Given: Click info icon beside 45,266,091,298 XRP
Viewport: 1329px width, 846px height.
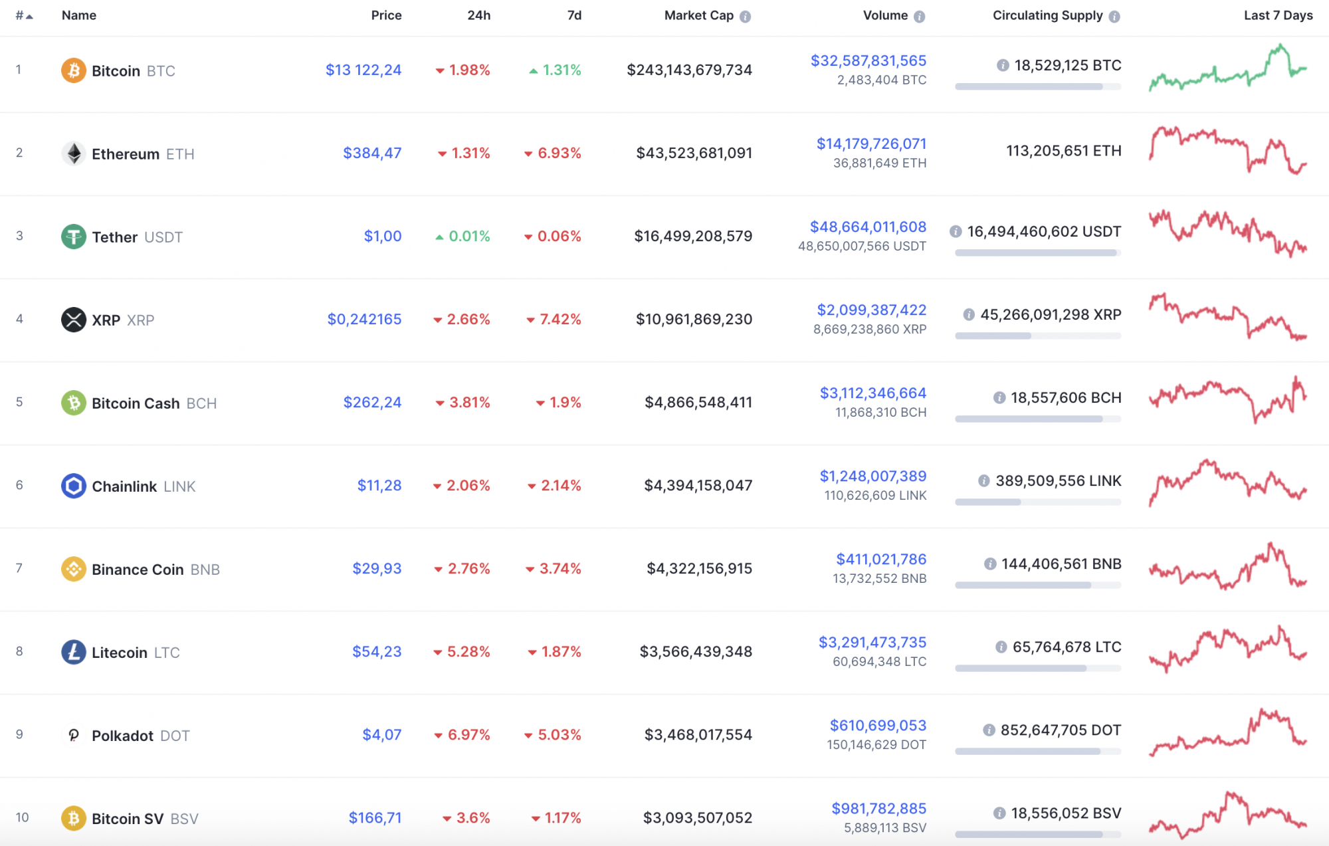Looking at the screenshot, I should coord(969,314).
